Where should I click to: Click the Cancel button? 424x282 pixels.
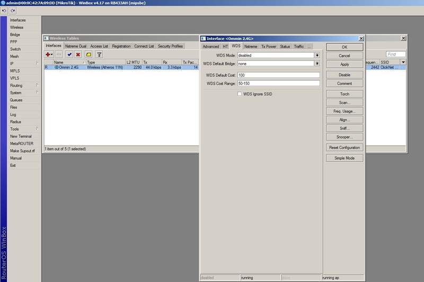coord(344,56)
